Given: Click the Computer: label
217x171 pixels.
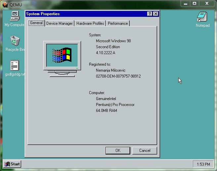Looking at the screenshot, I should pos(97,93).
